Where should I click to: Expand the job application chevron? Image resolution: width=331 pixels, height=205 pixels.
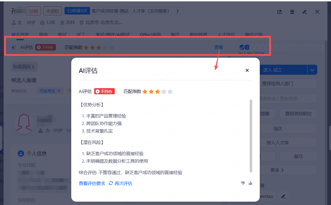click(178, 11)
